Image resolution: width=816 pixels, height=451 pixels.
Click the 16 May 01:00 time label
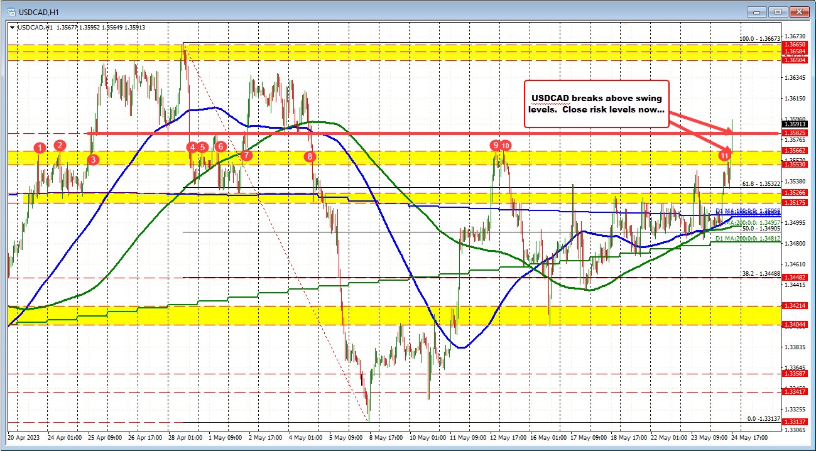coord(548,437)
